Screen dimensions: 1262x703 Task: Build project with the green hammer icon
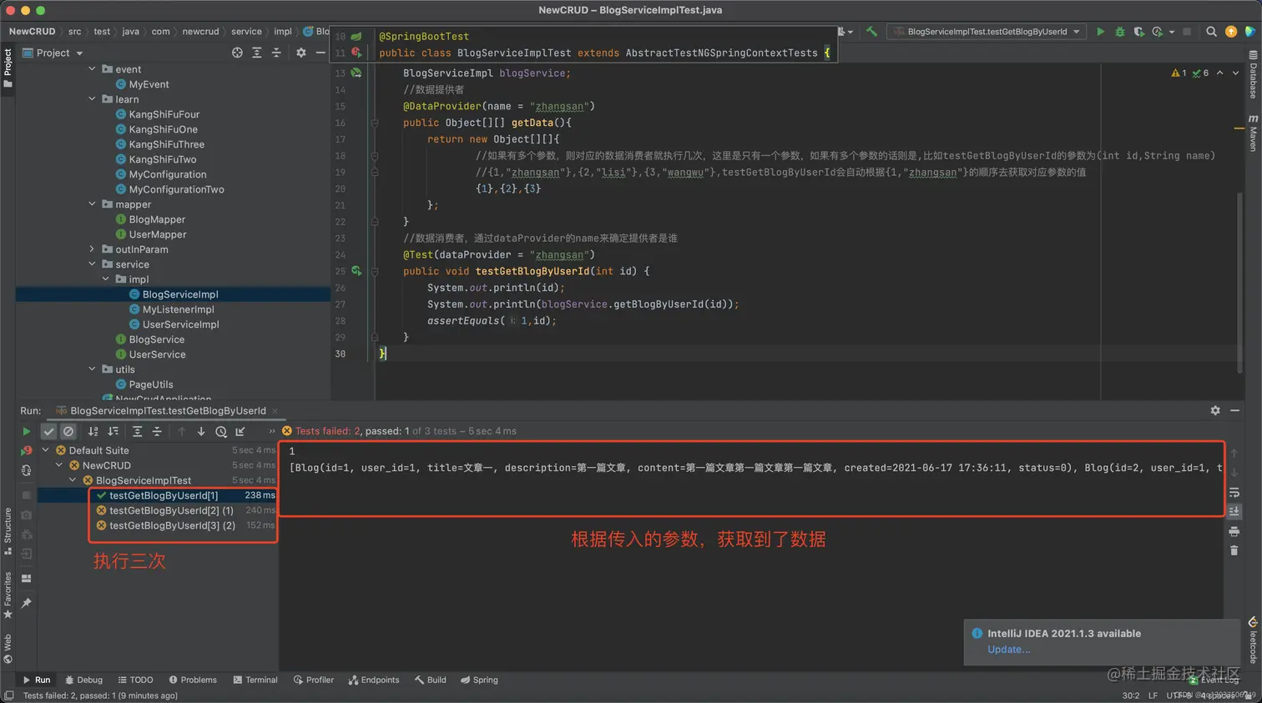871,32
